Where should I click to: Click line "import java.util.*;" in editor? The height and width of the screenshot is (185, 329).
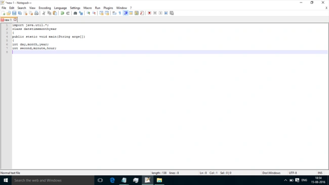click(x=30, y=25)
